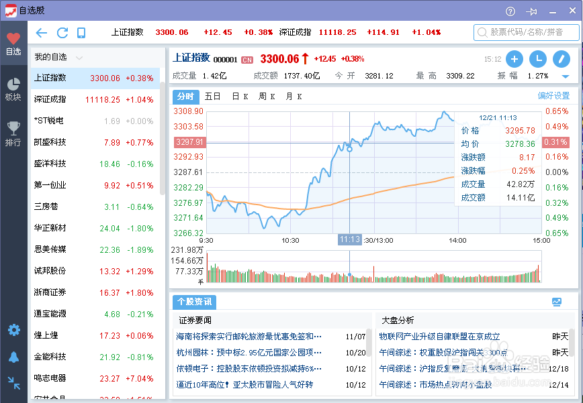The height and width of the screenshot is (403, 583).
Task: Switch to the 五日 chart tab
Action: pyautogui.click(x=213, y=97)
